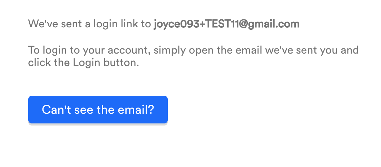381x167 pixels.
Task: Click the word "click" starting the last line
Action: tap(37, 63)
